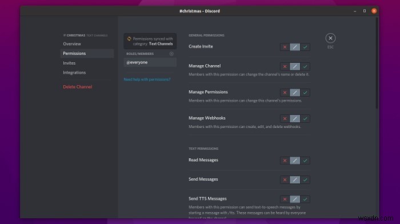Deny the Create Invite permission
The height and width of the screenshot is (224, 400).
[285, 47]
